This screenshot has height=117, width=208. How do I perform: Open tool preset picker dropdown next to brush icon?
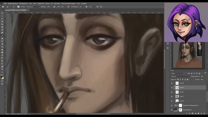tap(10, 6)
